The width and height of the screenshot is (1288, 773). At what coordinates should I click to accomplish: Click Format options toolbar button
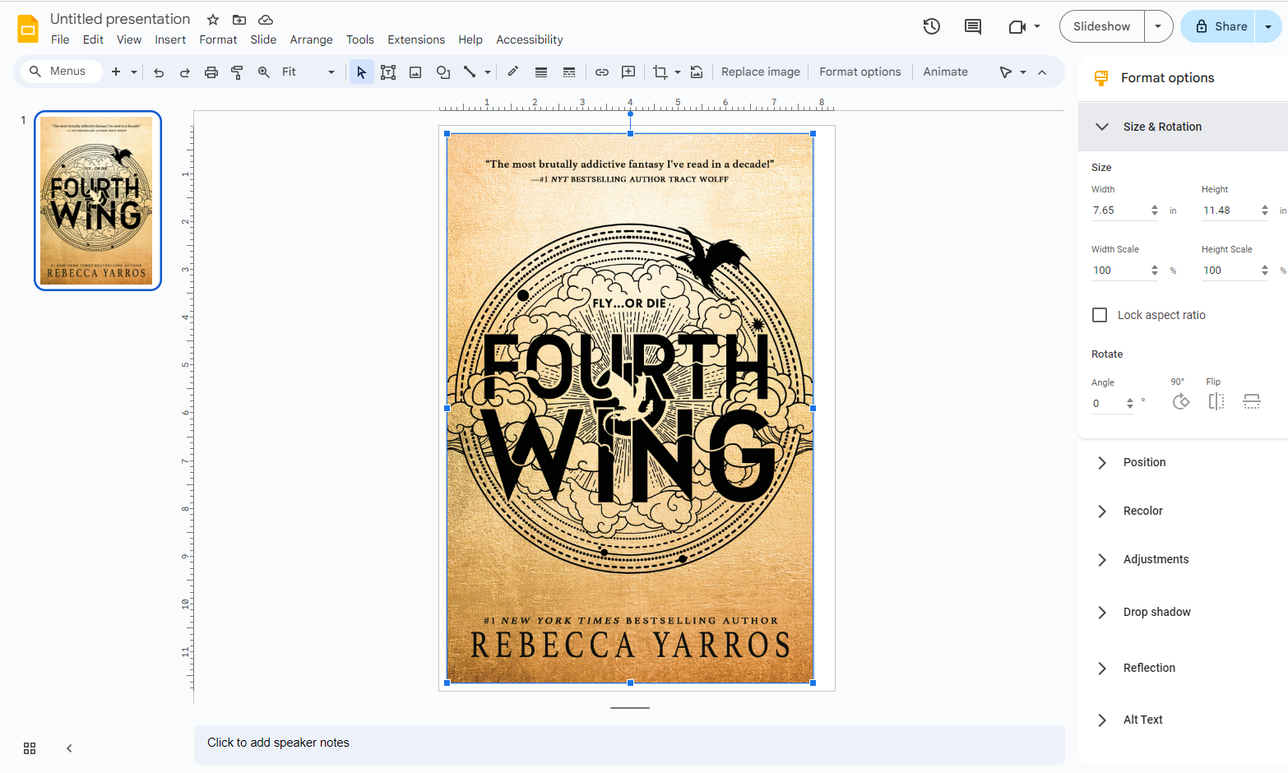(x=860, y=72)
